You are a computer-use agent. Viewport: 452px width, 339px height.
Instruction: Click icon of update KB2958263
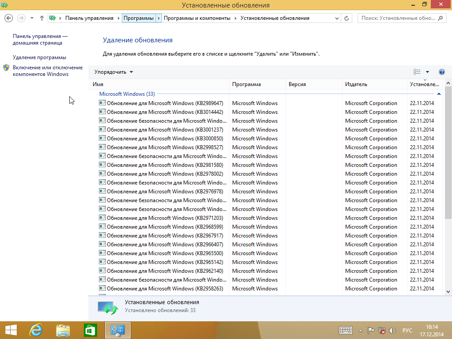102,289
